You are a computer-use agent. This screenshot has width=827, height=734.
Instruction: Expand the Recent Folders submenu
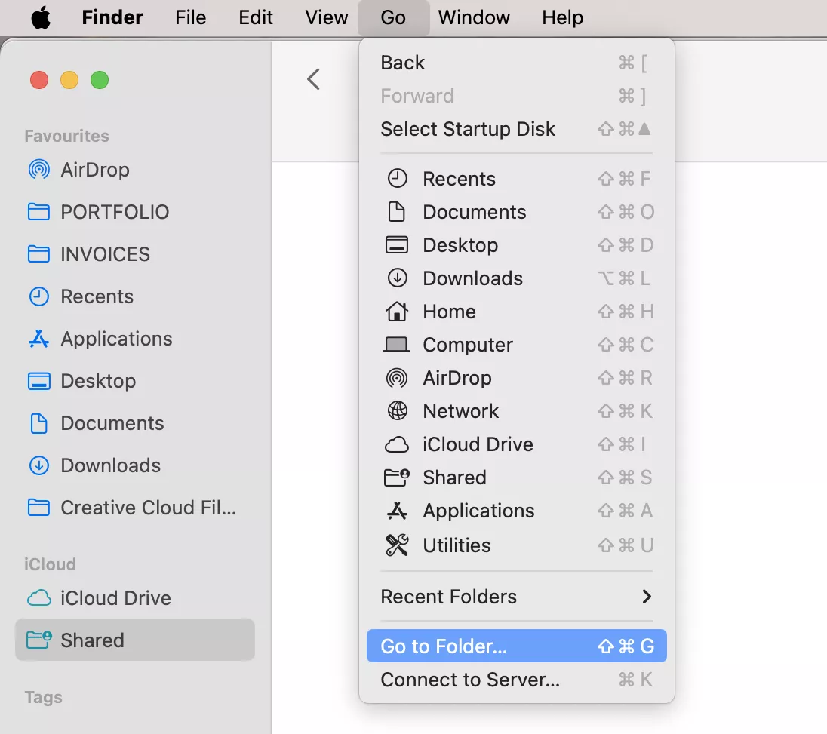click(516, 597)
